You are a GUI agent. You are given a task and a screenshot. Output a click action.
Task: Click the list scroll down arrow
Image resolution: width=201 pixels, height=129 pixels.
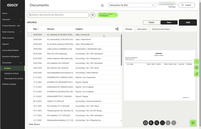tap(121, 121)
